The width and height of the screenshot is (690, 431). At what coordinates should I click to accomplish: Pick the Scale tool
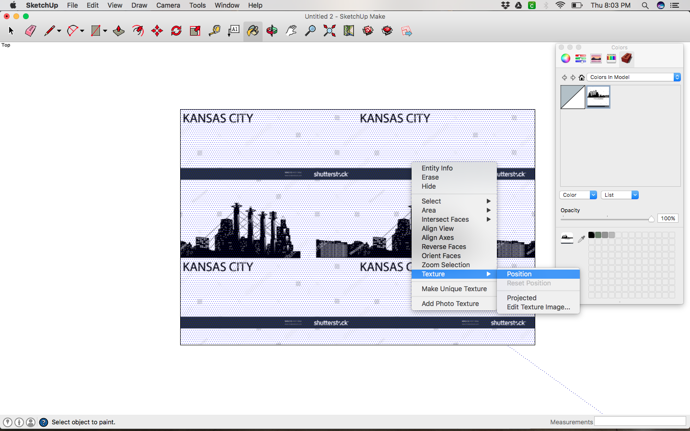pyautogui.click(x=195, y=31)
